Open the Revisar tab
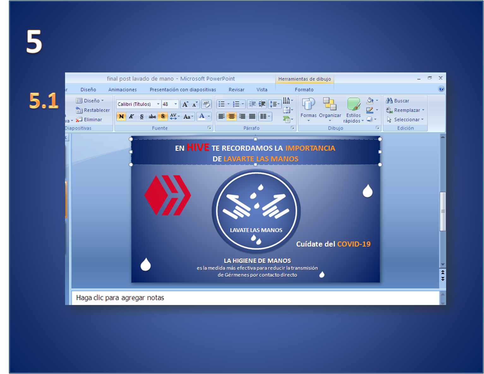This screenshot has width=484, height=374. point(236,90)
